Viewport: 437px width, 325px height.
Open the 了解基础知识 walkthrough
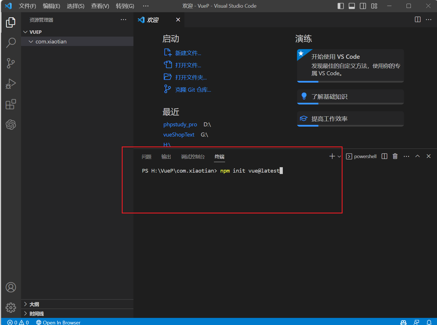coord(350,97)
